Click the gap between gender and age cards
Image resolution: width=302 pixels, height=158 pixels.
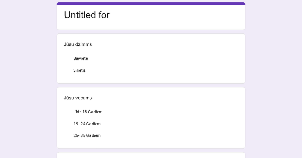(151, 85)
